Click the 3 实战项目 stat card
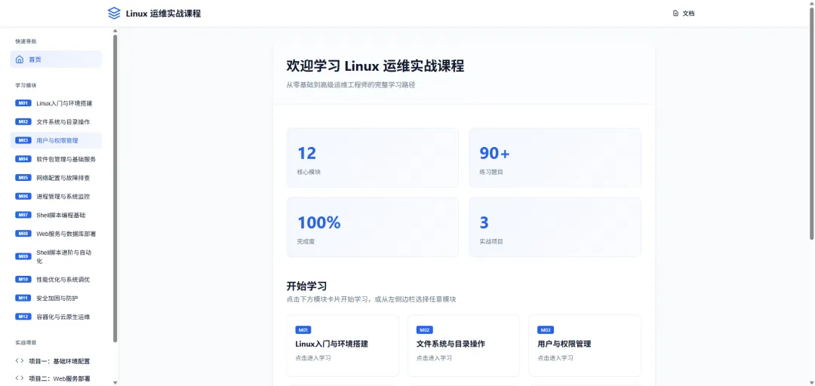The width and height of the screenshot is (815, 386). pos(555,227)
